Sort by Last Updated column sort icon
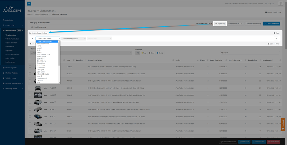 point(280,60)
